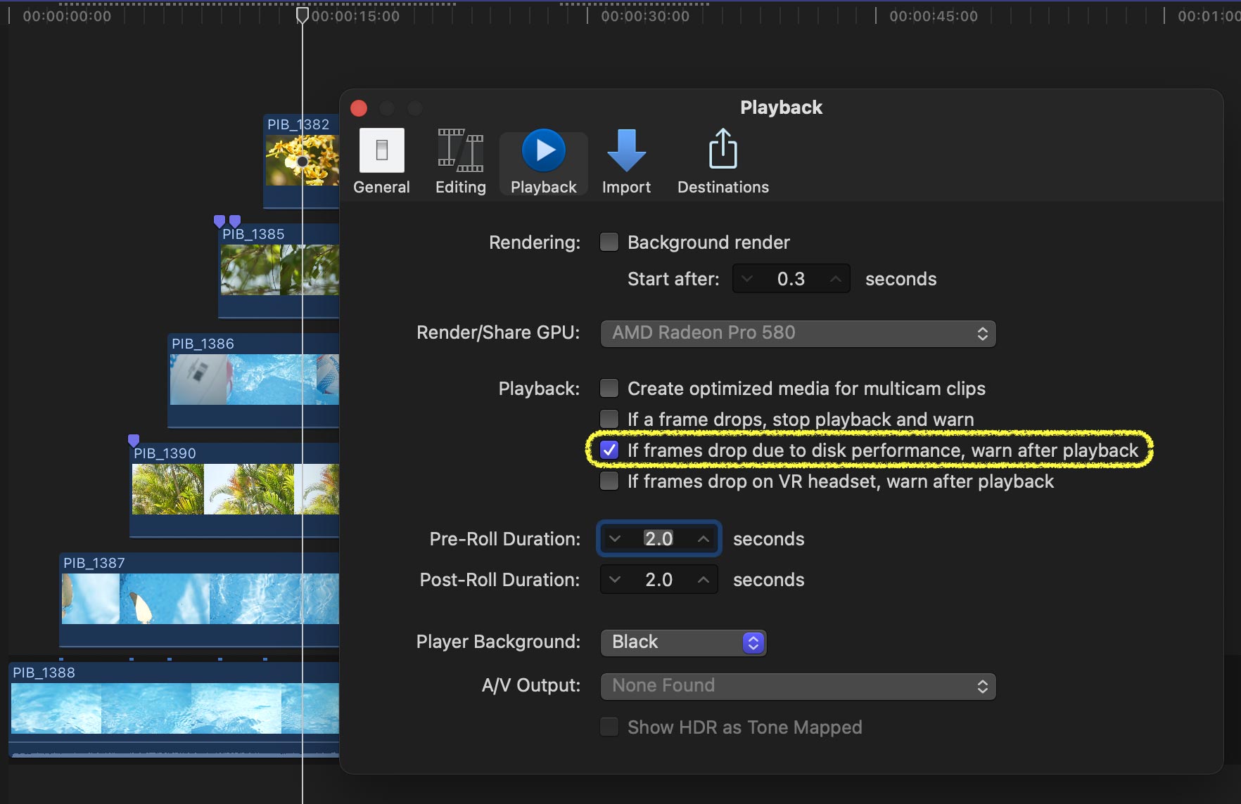The height and width of the screenshot is (804, 1241).
Task: Open the Render/Share GPU dropdown
Action: point(798,333)
